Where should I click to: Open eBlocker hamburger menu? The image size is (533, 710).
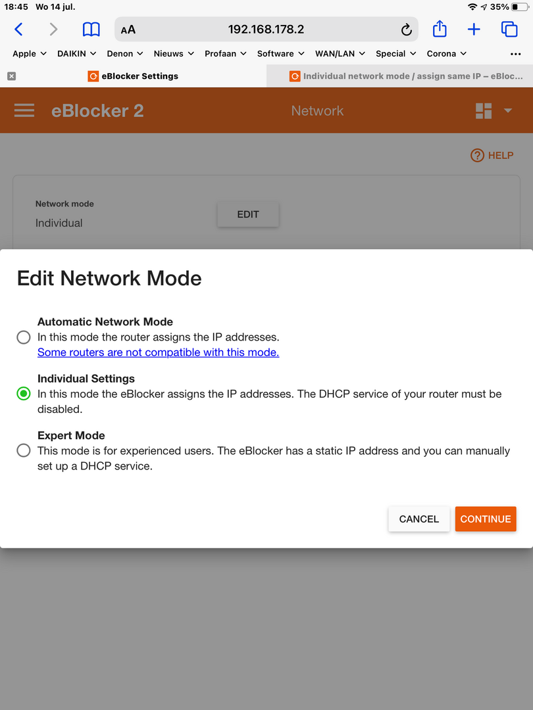click(24, 110)
